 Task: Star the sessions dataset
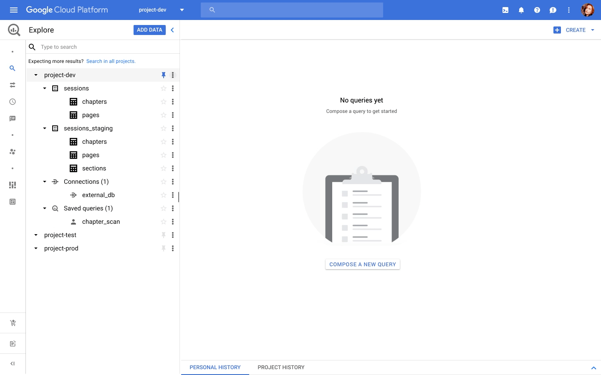point(163,88)
